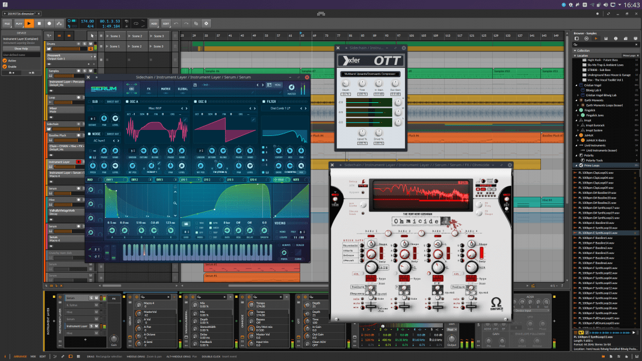Viewport: 642px width, 361px height.
Task: Click Serum's MASTER volume knob
Action: [292, 87]
